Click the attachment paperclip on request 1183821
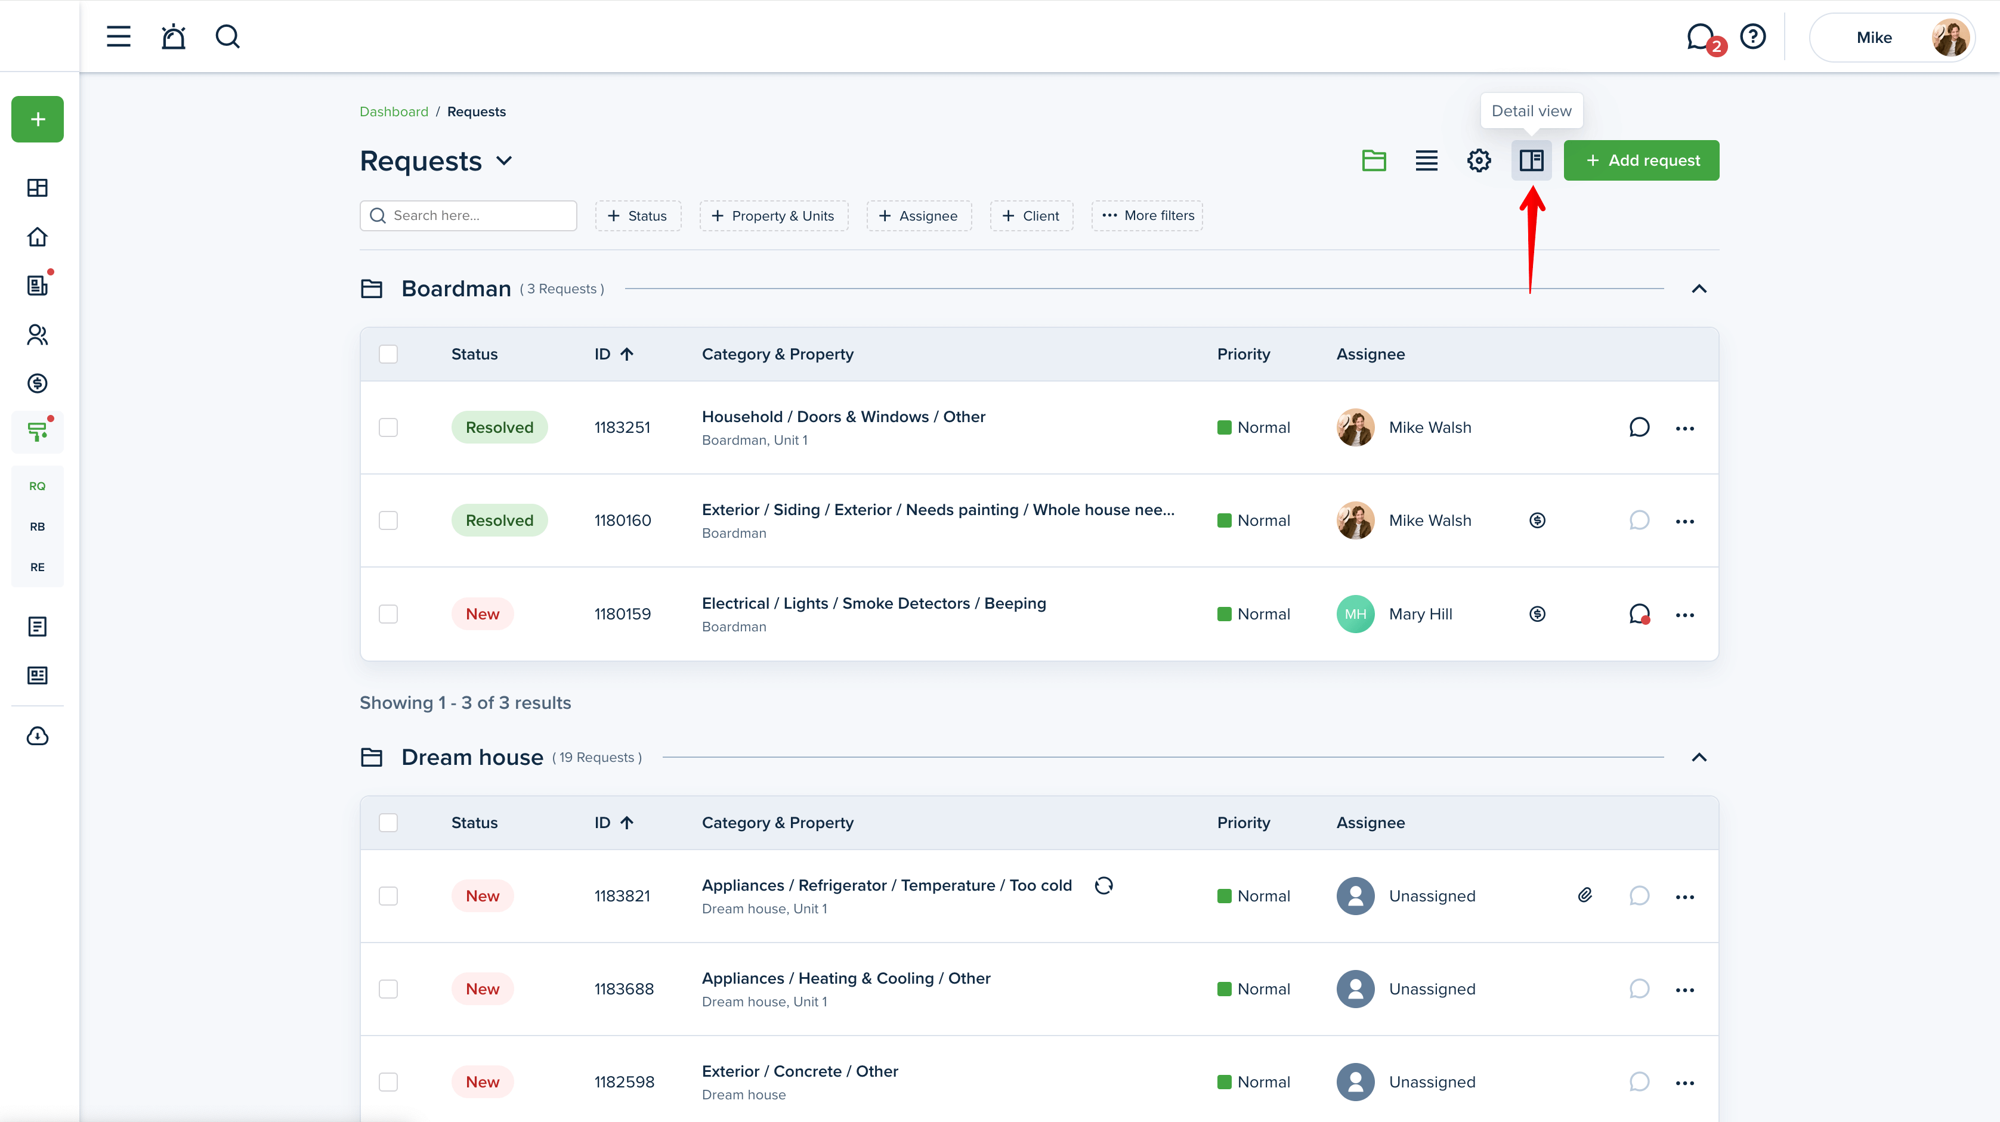Viewport: 2000px width, 1122px height. coord(1585,895)
